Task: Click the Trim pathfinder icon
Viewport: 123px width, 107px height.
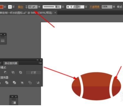Action: point(7,82)
